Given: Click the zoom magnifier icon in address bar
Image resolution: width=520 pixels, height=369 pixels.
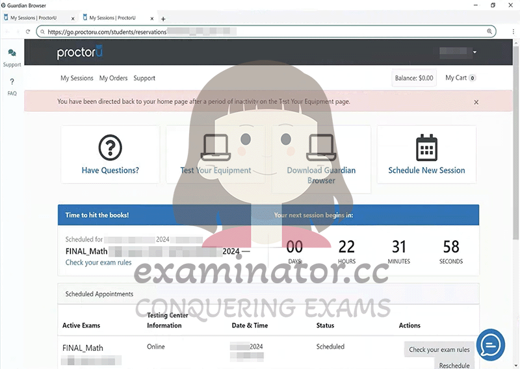Looking at the screenshot, I should coord(489,31).
